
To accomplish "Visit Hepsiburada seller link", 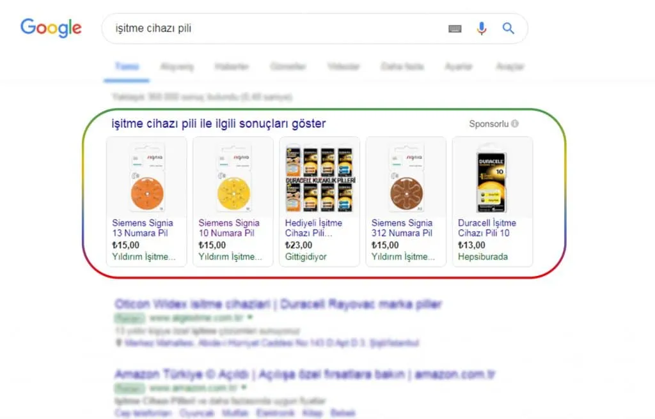I will click(x=483, y=257).
